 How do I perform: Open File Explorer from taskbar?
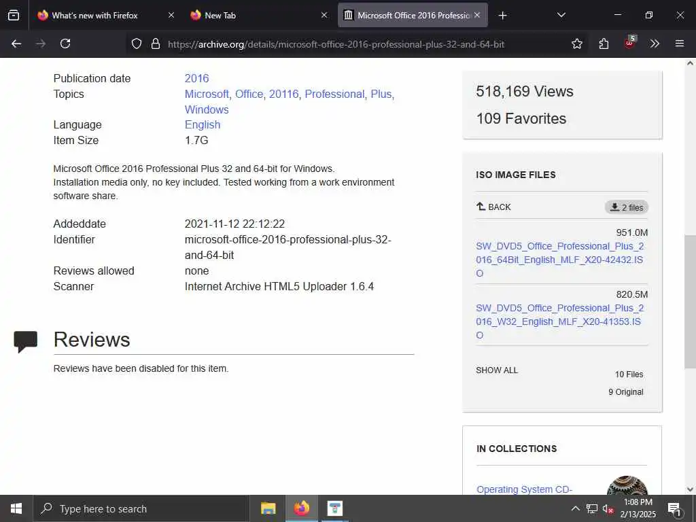tap(268, 508)
